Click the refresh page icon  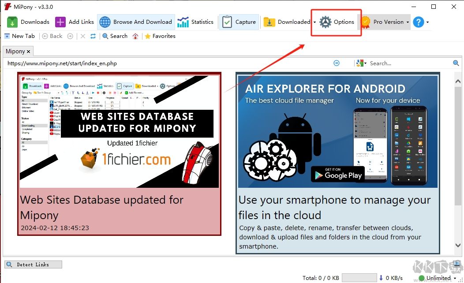[x=93, y=36]
